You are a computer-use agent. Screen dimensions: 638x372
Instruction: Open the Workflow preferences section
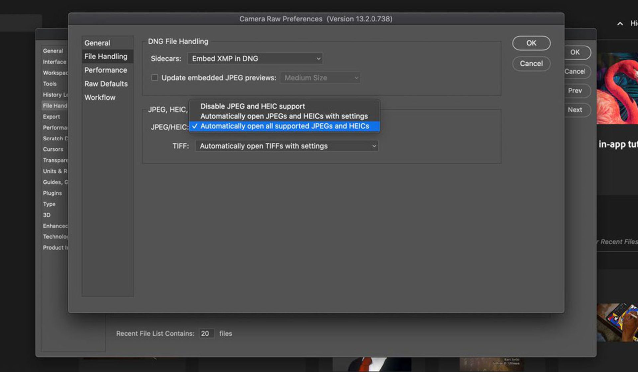[100, 98]
